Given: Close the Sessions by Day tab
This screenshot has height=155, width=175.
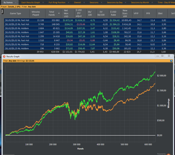Looking at the screenshot, I should pyautogui.click(x=125, y=2).
